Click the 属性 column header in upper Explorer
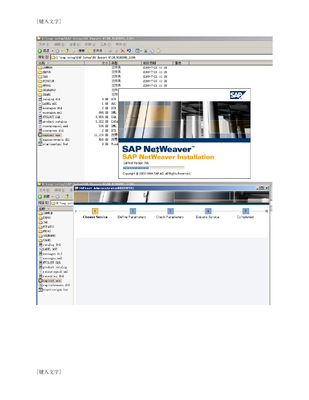This screenshot has width=309, height=400. coord(181,63)
